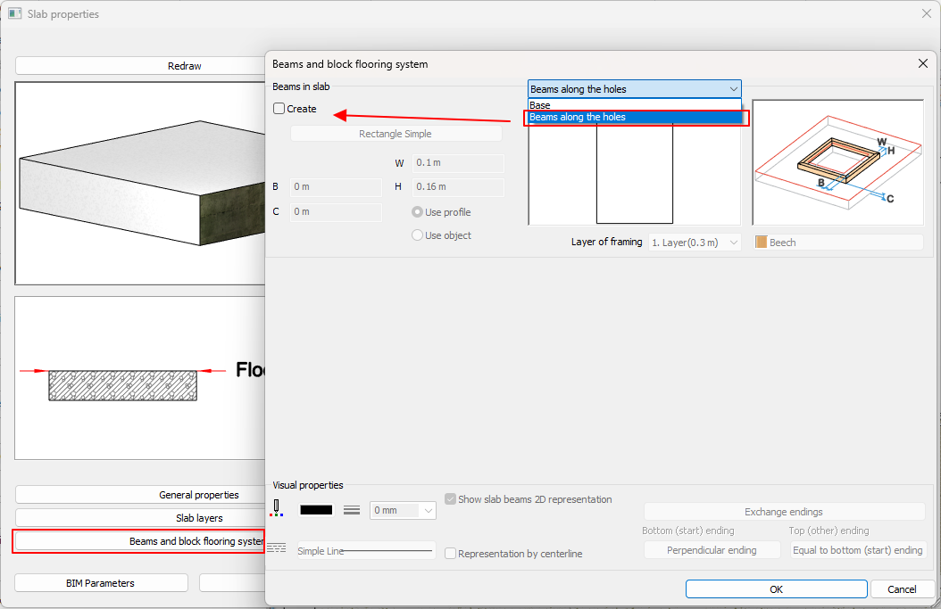Viewport: 941px width, 609px height.
Task: Pick the black pen color swatch
Action: point(316,510)
